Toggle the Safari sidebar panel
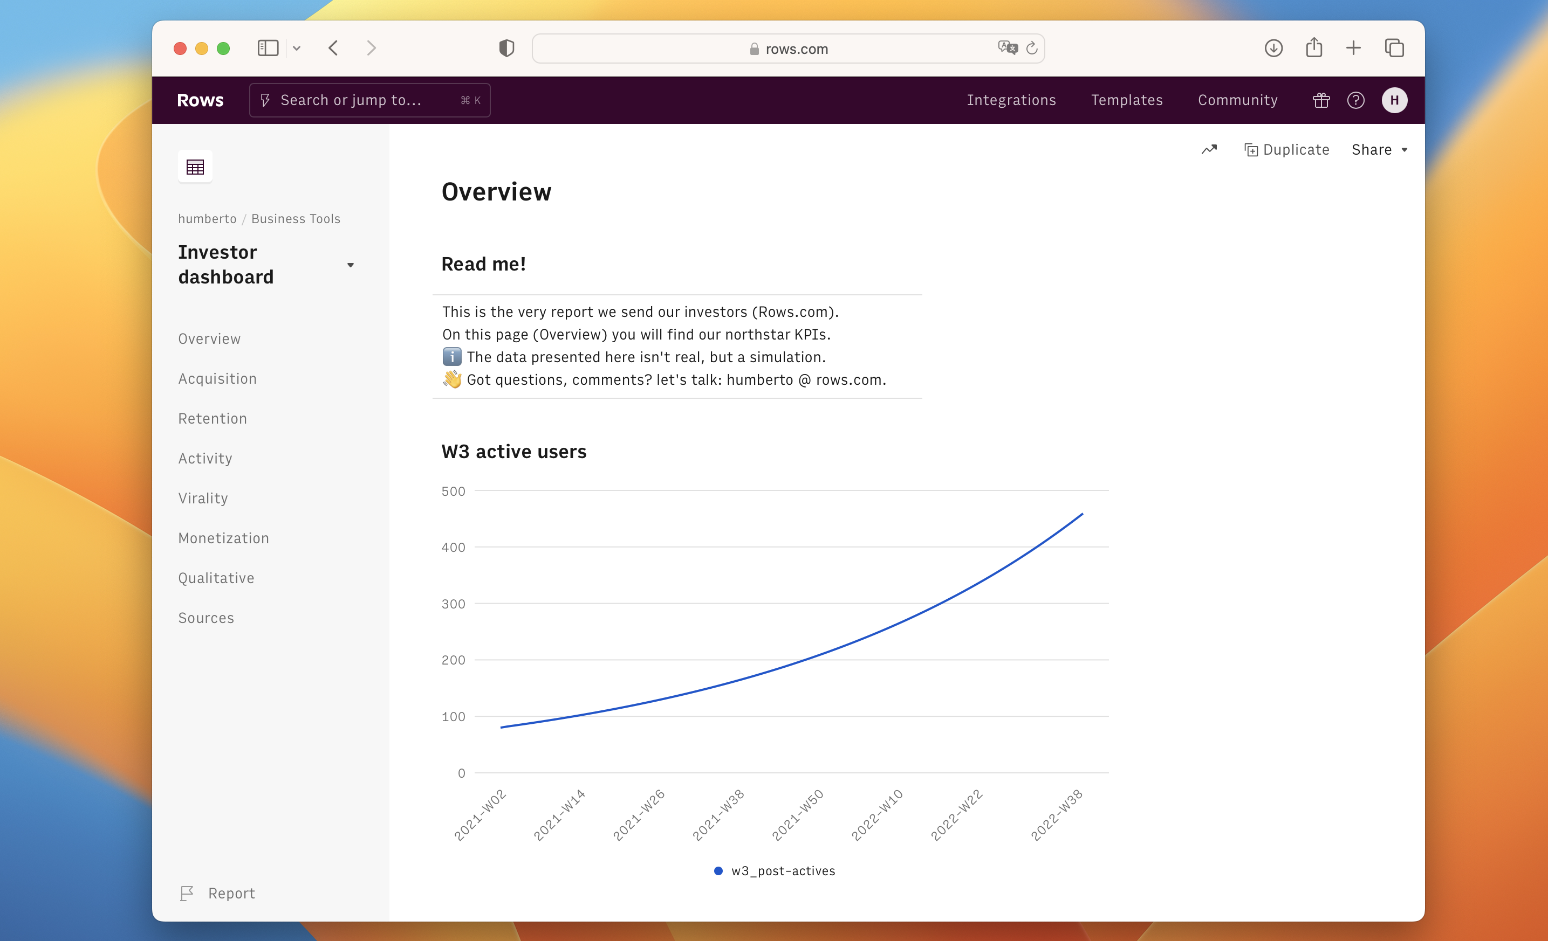1548x941 pixels. [x=268, y=49]
